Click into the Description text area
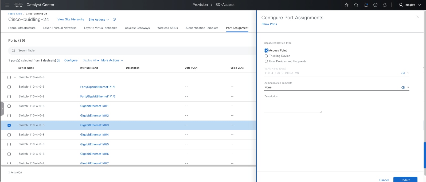This screenshot has height=182, width=426. [x=293, y=106]
